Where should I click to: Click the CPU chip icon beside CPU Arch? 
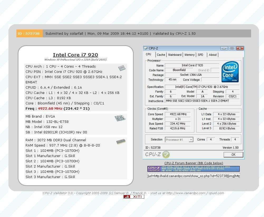pos(122,68)
